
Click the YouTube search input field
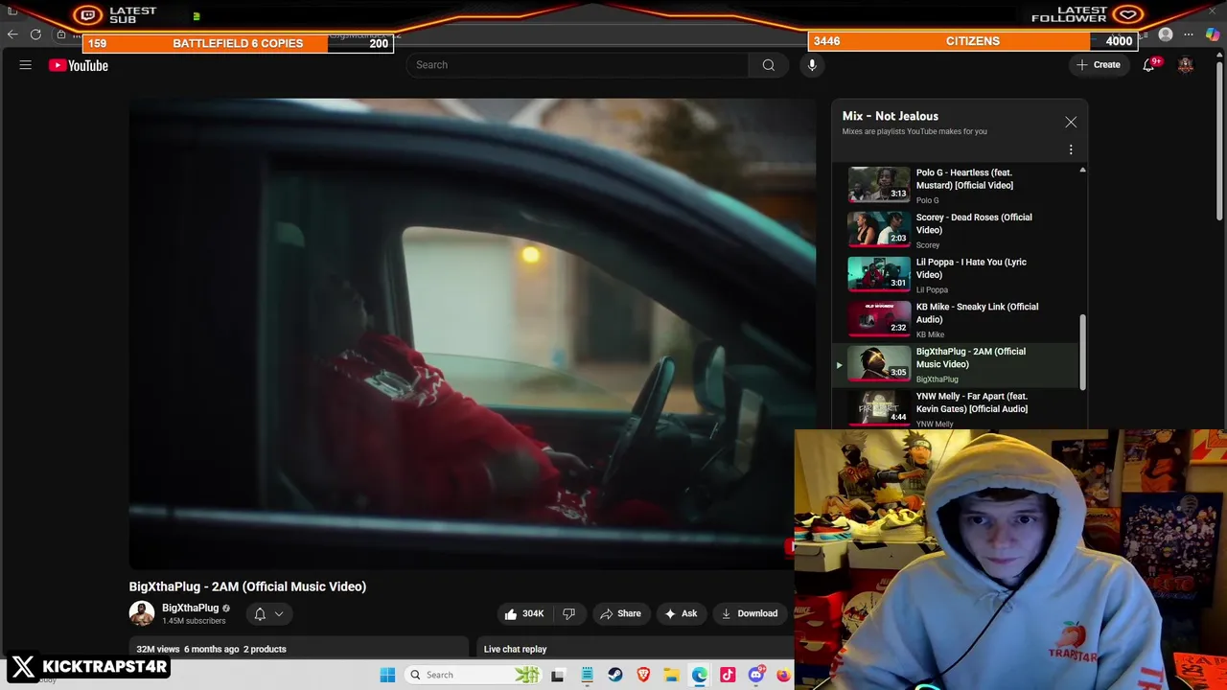point(577,65)
